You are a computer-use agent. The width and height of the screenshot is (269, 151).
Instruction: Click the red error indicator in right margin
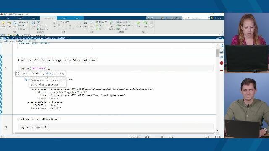pyautogui.click(x=222, y=63)
